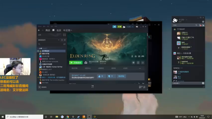
Task: Go back with the Steam back arrow
Action: click(39, 30)
